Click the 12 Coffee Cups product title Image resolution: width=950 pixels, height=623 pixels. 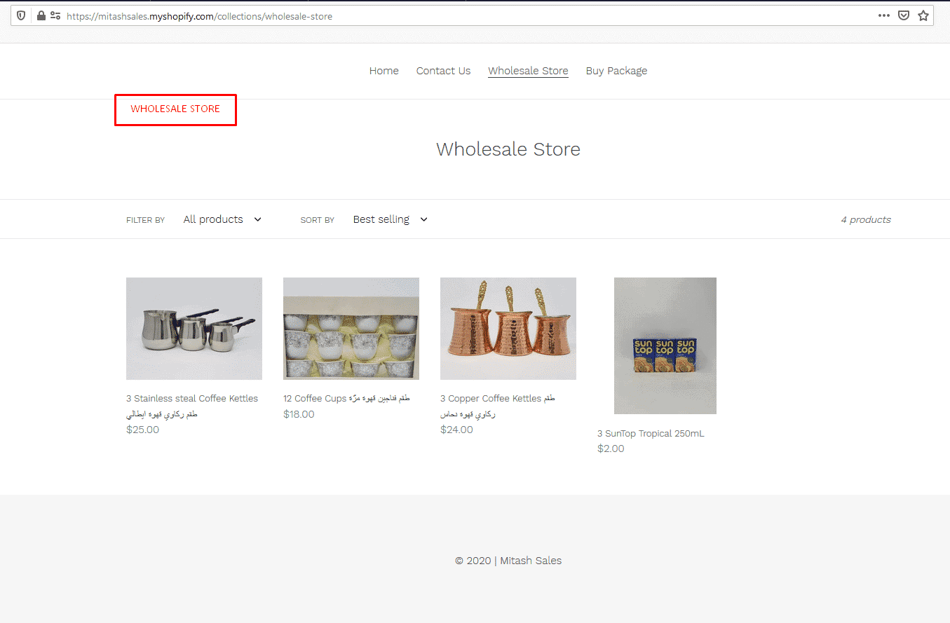point(346,398)
